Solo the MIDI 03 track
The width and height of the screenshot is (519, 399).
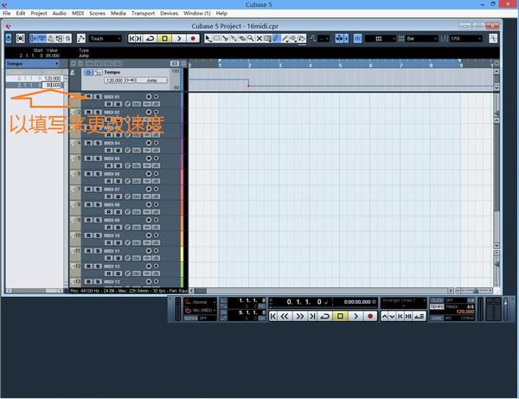tap(97, 127)
